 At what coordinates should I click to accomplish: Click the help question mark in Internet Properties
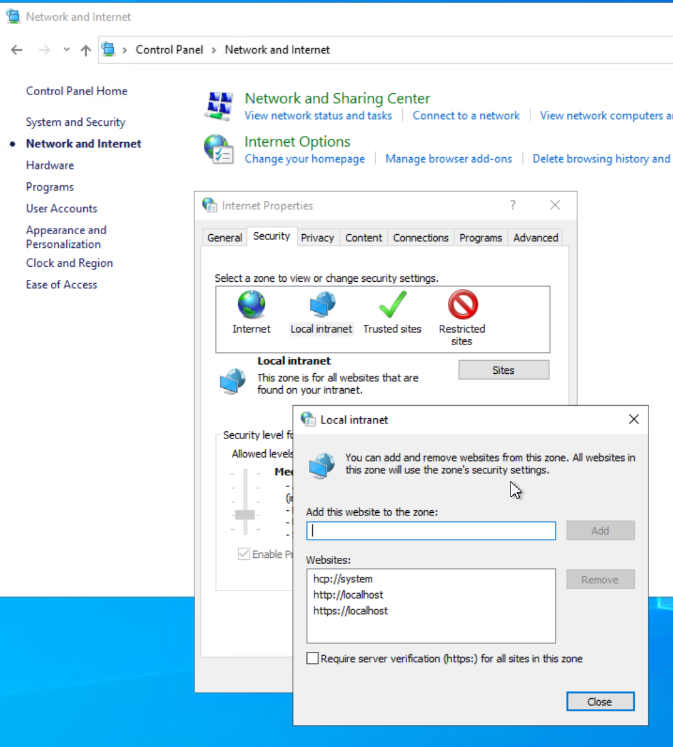(513, 205)
